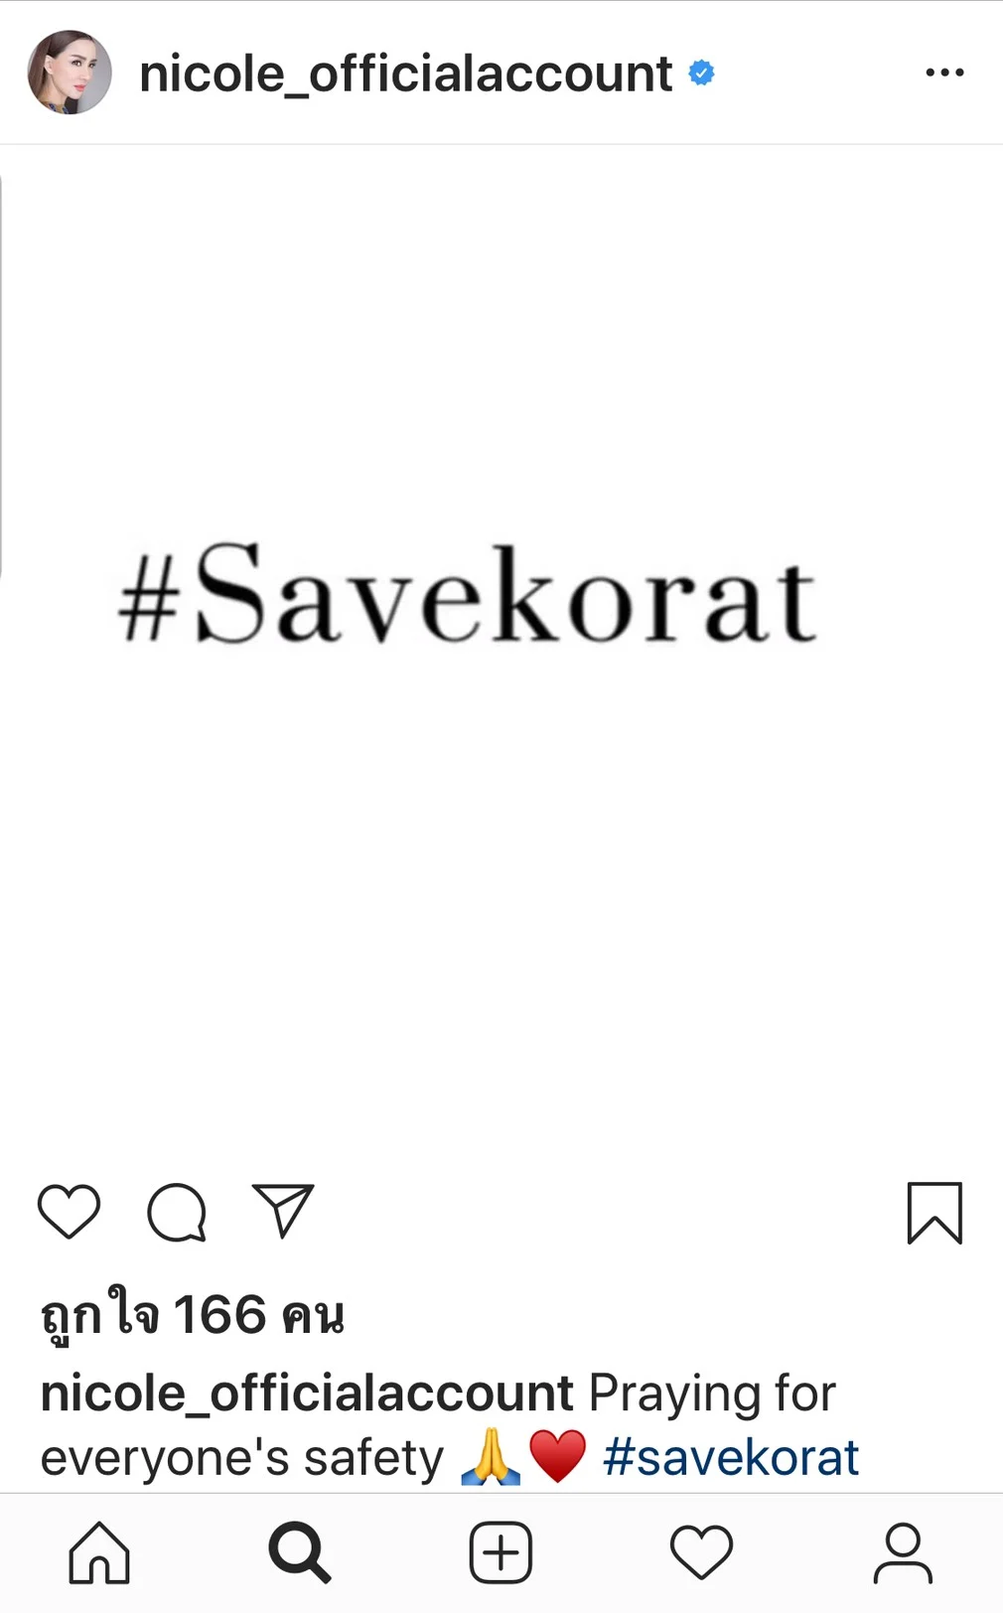Tap the username in the caption

(307, 1393)
